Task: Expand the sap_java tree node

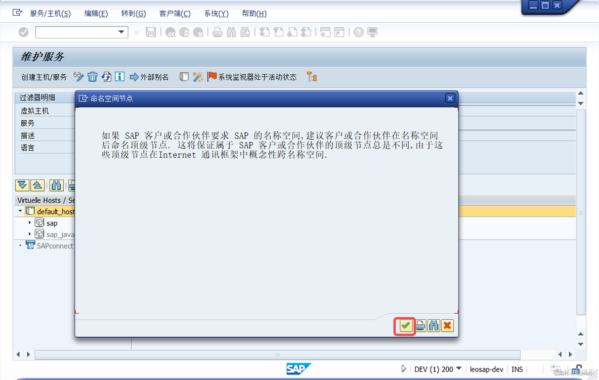Action: (x=29, y=234)
